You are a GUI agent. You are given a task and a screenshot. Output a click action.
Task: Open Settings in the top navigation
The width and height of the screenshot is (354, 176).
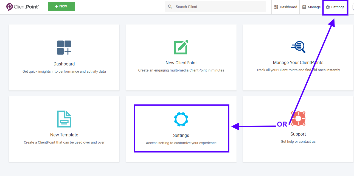tap(335, 7)
